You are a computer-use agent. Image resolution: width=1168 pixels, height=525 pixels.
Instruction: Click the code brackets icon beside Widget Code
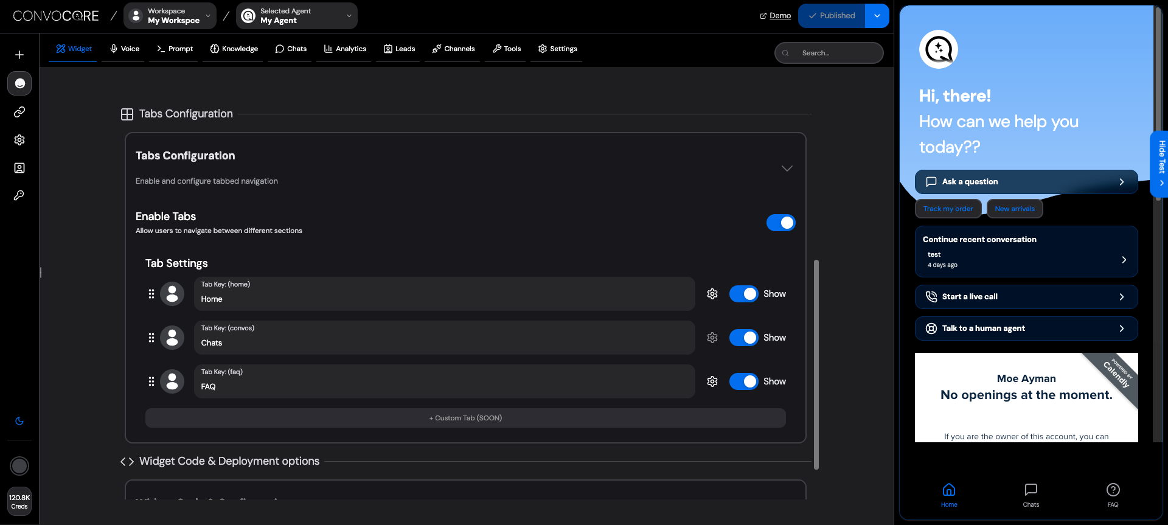tap(127, 462)
